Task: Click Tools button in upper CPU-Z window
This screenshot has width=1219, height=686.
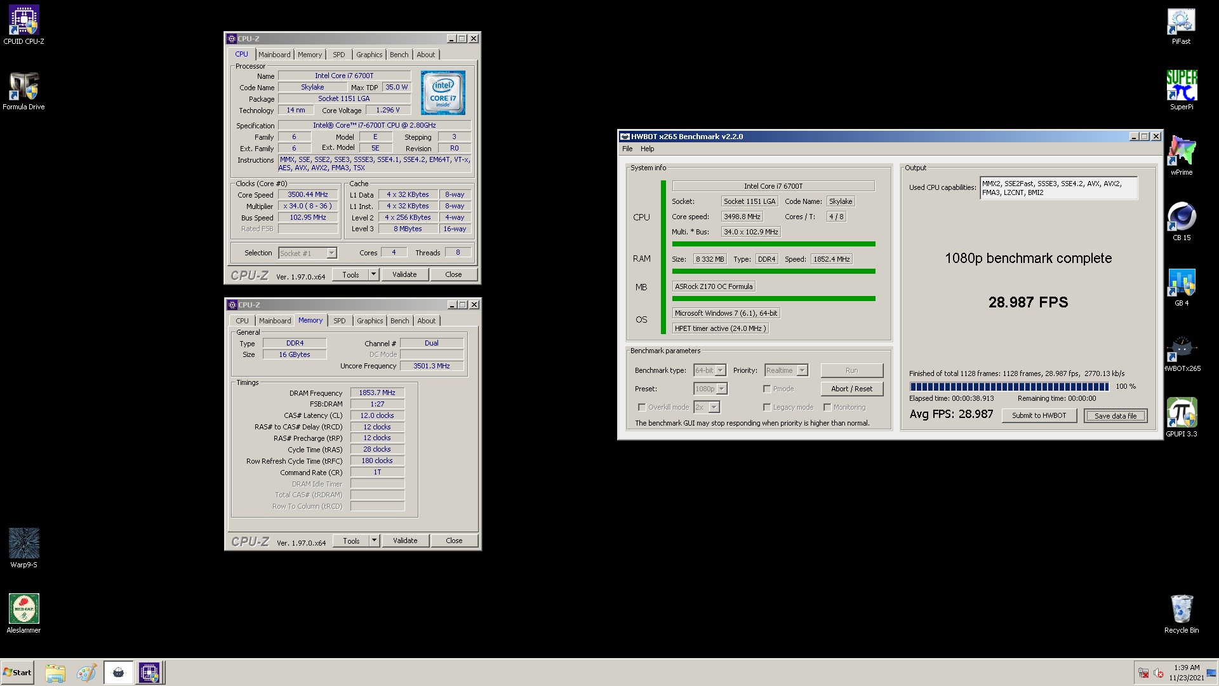Action: [350, 274]
